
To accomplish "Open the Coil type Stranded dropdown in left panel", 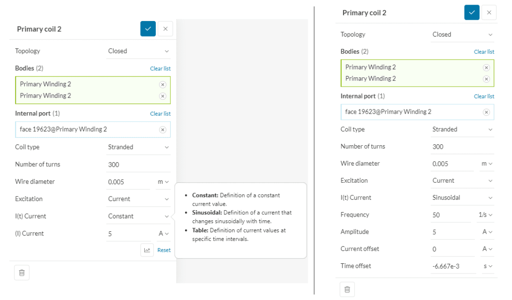I will point(138,147).
